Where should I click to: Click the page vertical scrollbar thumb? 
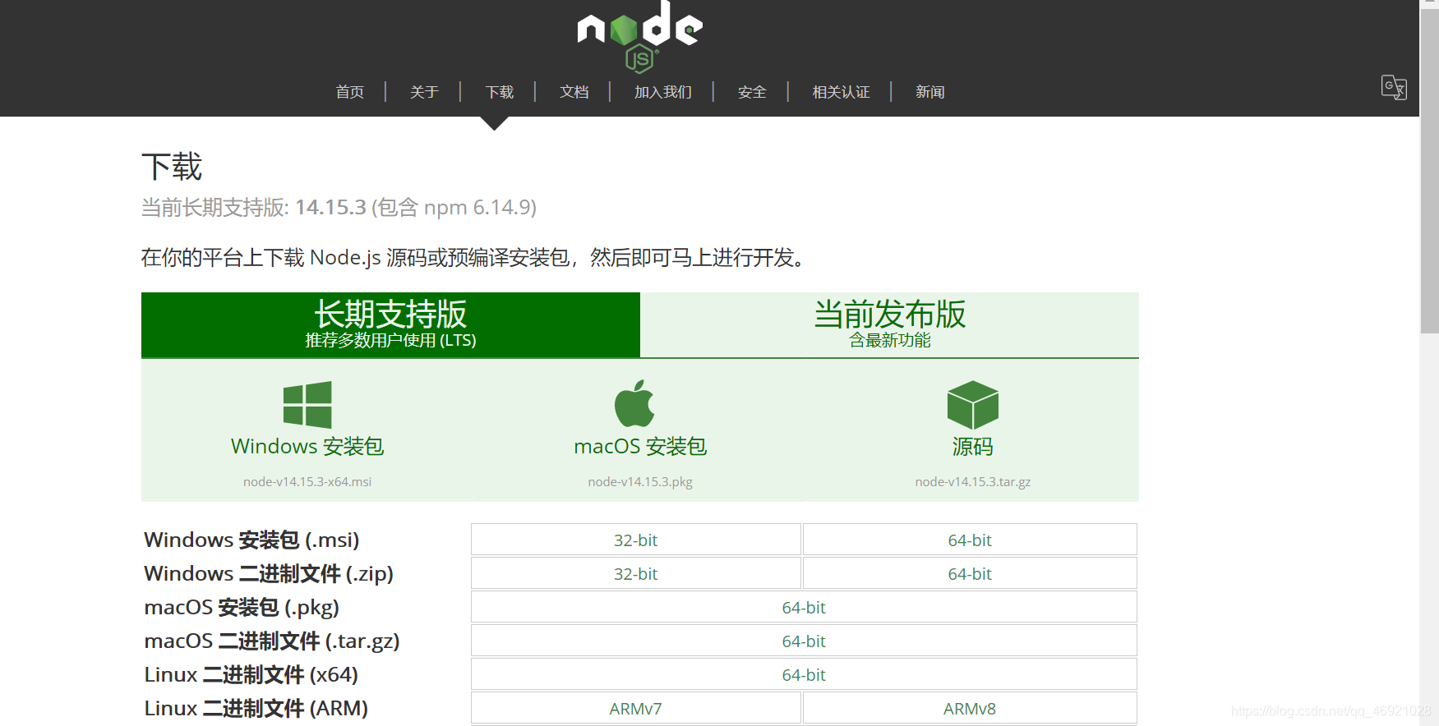(1429, 172)
